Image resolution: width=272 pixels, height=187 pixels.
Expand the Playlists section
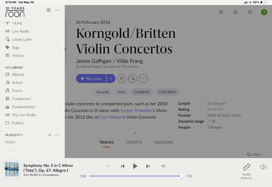14,135
